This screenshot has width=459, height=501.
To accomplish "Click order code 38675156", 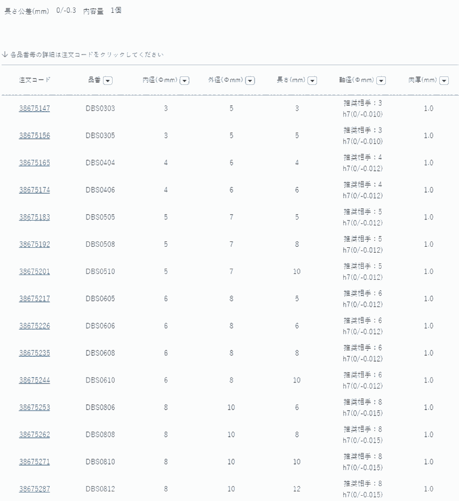I will (x=35, y=136).
